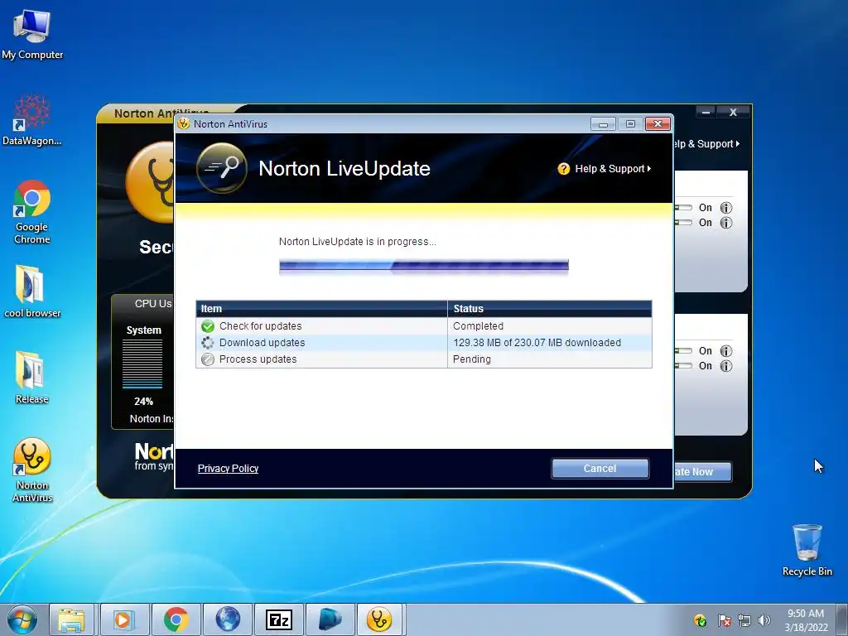Click info icon for second lower panel setting

725,366
